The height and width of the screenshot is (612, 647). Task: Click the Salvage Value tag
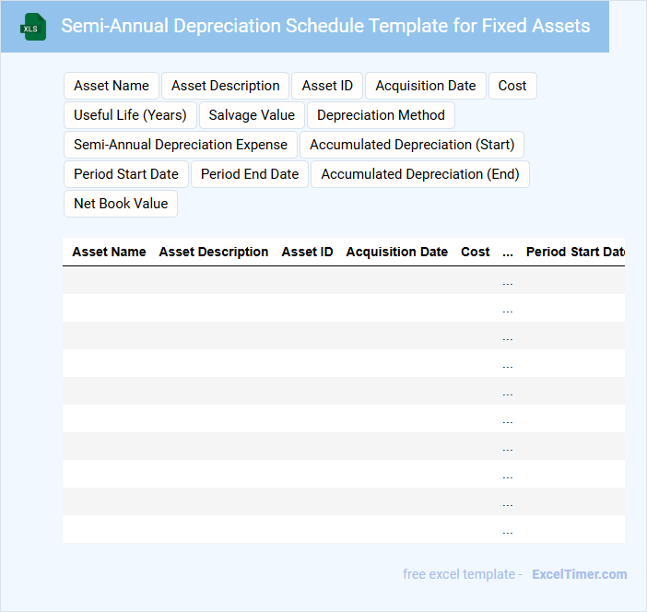(252, 115)
